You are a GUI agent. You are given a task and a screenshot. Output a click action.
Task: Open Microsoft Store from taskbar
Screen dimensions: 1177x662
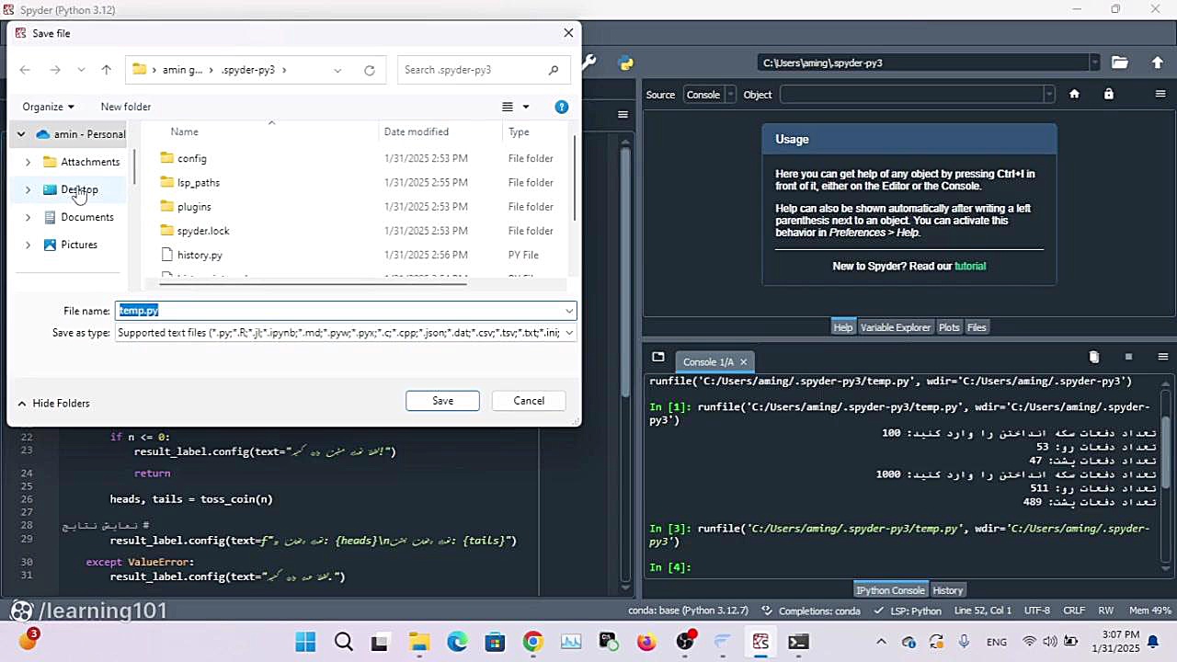[495, 642]
